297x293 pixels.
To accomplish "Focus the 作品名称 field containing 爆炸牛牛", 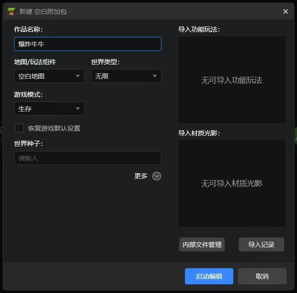I will 88,44.
